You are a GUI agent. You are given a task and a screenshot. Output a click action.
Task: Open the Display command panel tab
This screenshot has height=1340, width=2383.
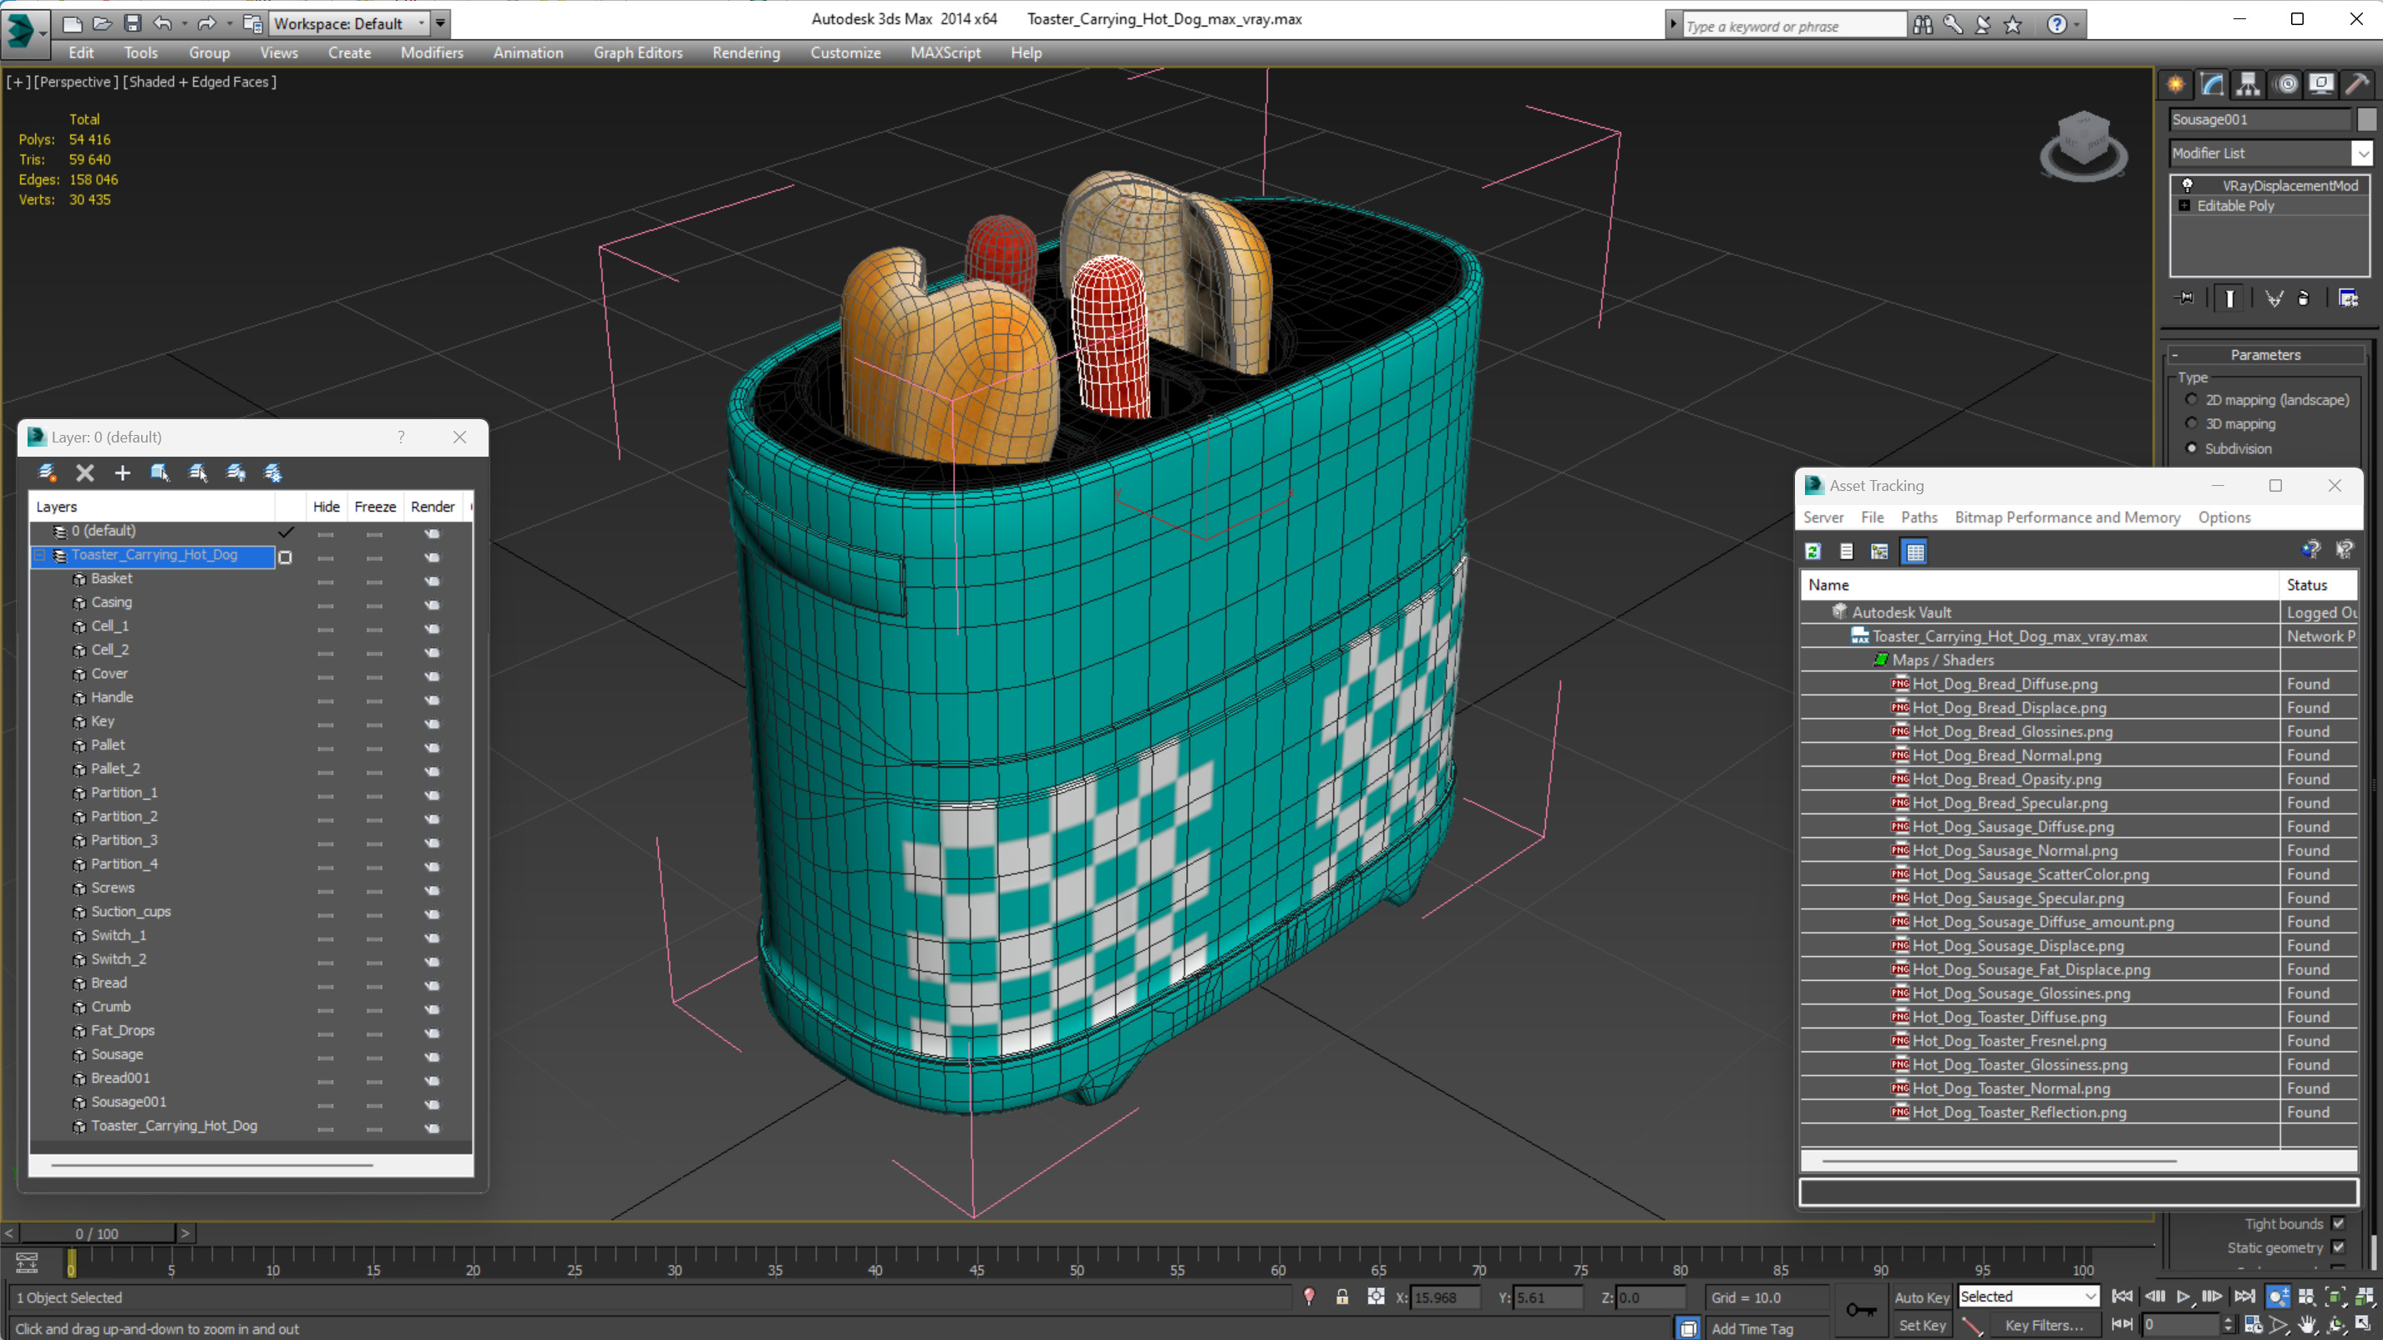[2321, 85]
